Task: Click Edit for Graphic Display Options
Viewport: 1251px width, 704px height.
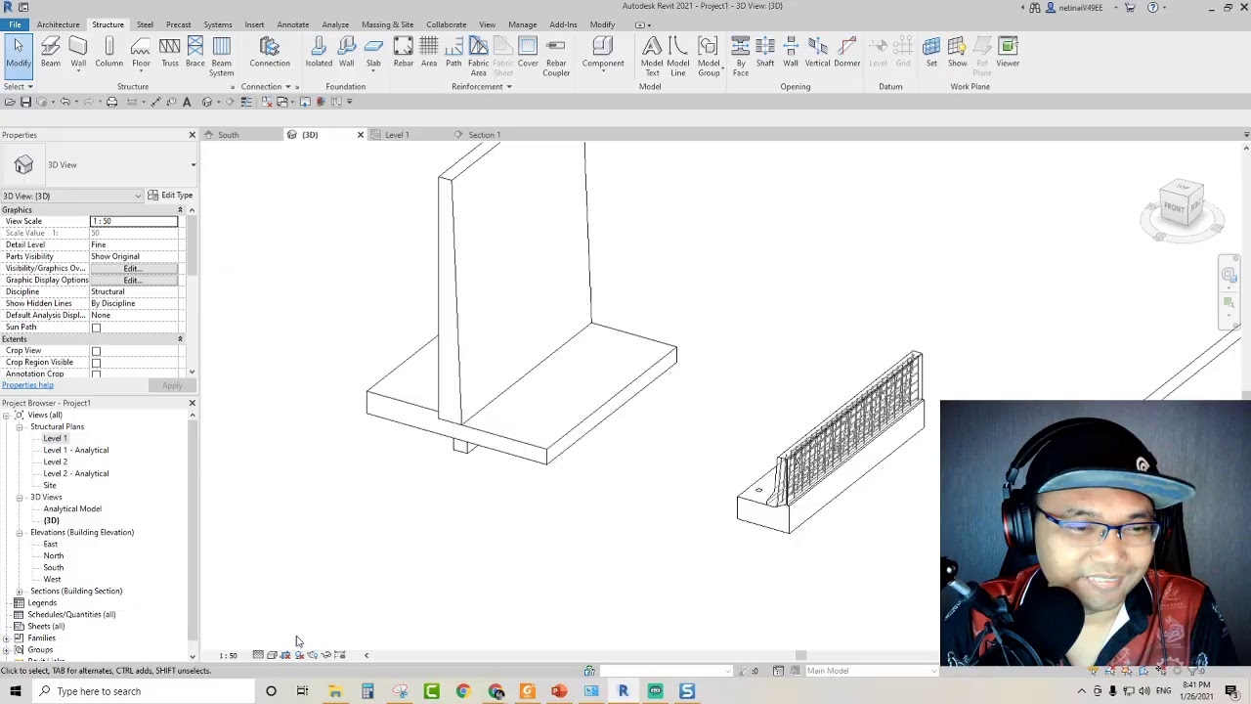Action: [x=133, y=281]
